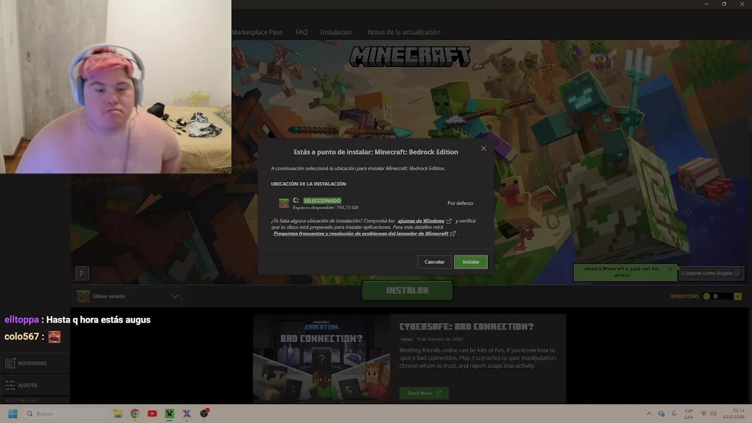Click the sidebar expand arrow button
This screenshot has height=423, width=752.
point(82,273)
